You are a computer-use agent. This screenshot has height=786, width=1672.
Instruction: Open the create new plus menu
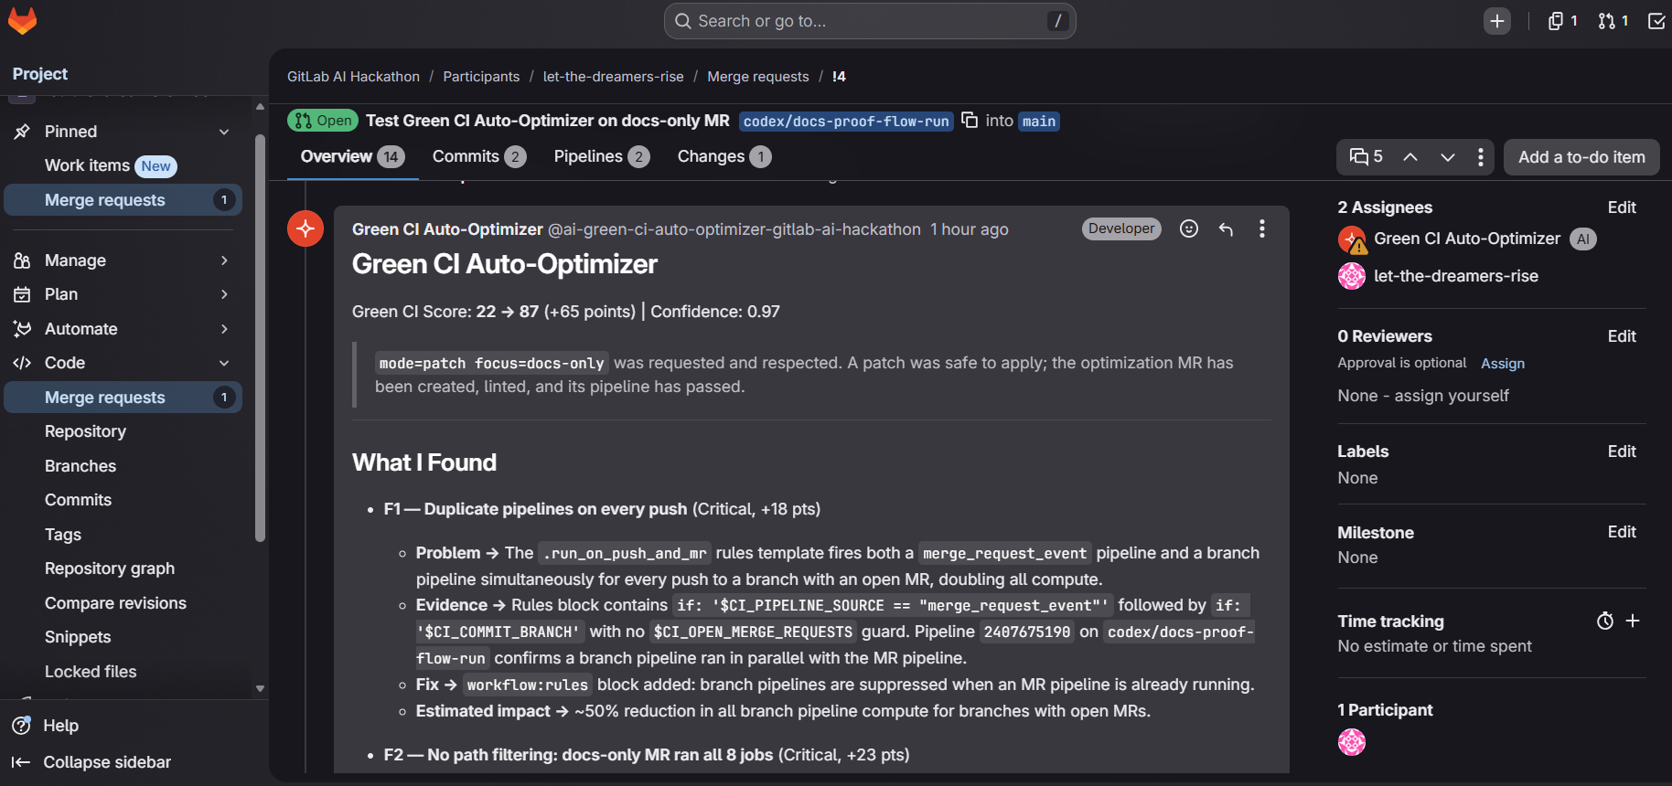click(x=1496, y=21)
